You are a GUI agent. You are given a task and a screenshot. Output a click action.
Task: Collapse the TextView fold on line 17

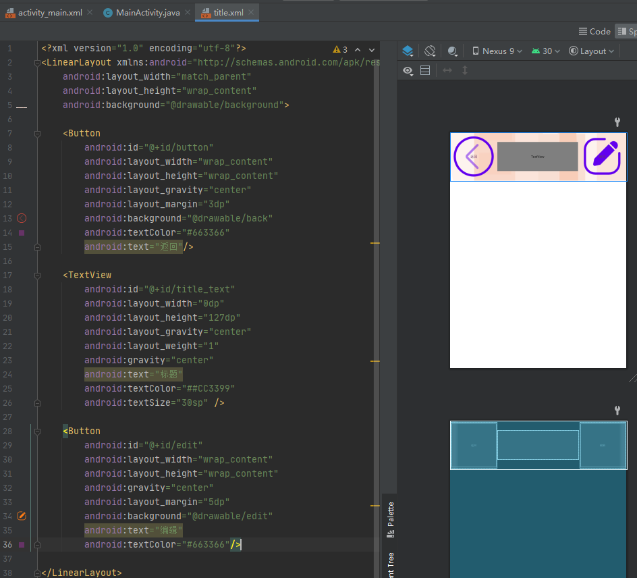(37, 275)
